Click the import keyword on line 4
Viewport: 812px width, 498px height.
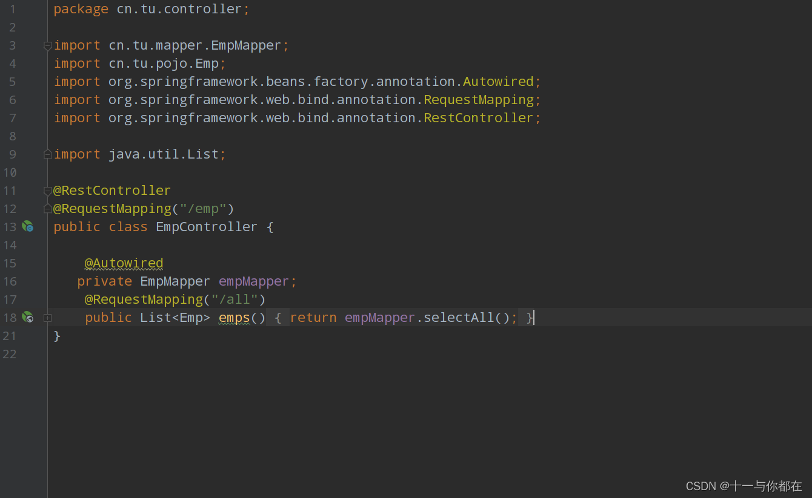pos(77,64)
